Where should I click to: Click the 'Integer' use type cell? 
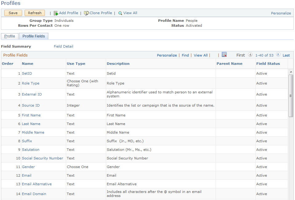[x=73, y=105]
